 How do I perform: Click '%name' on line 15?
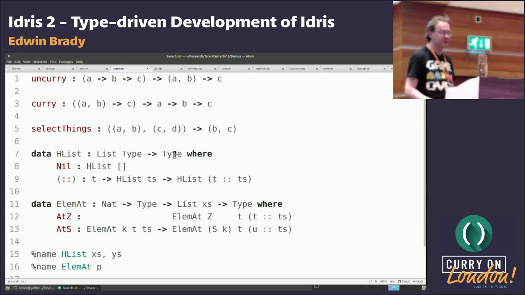[x=43, y=254]
